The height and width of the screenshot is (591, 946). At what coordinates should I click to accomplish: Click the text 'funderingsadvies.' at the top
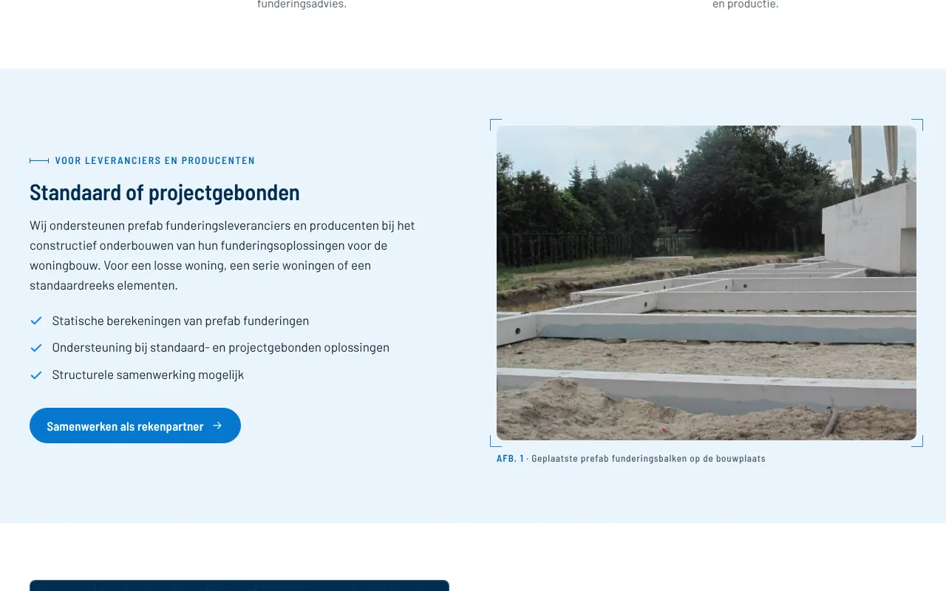[302, 4]
